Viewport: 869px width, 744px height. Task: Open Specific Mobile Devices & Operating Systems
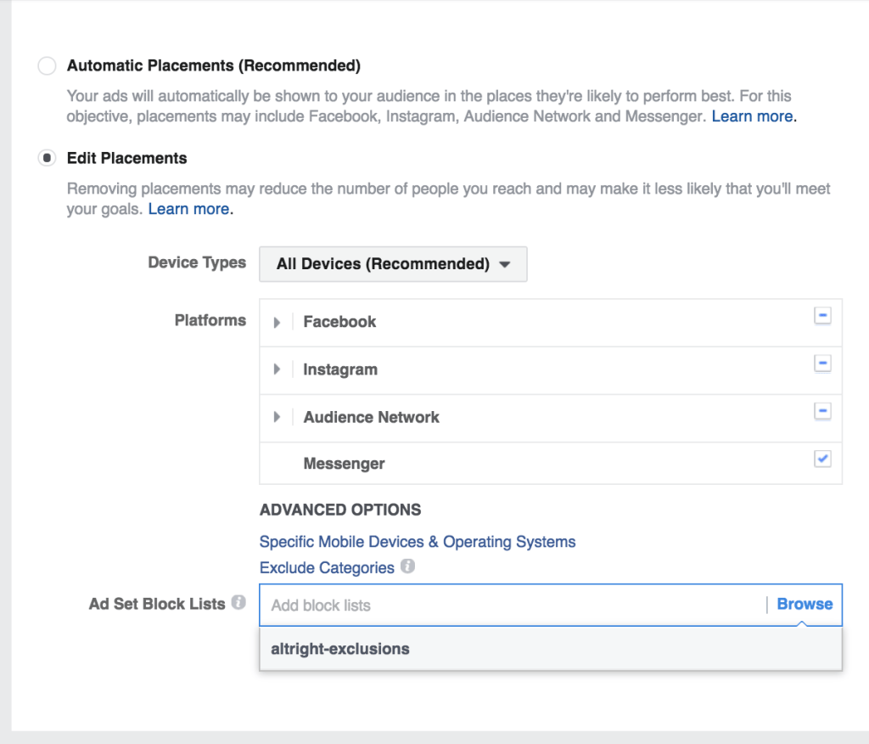click(418, 542)
